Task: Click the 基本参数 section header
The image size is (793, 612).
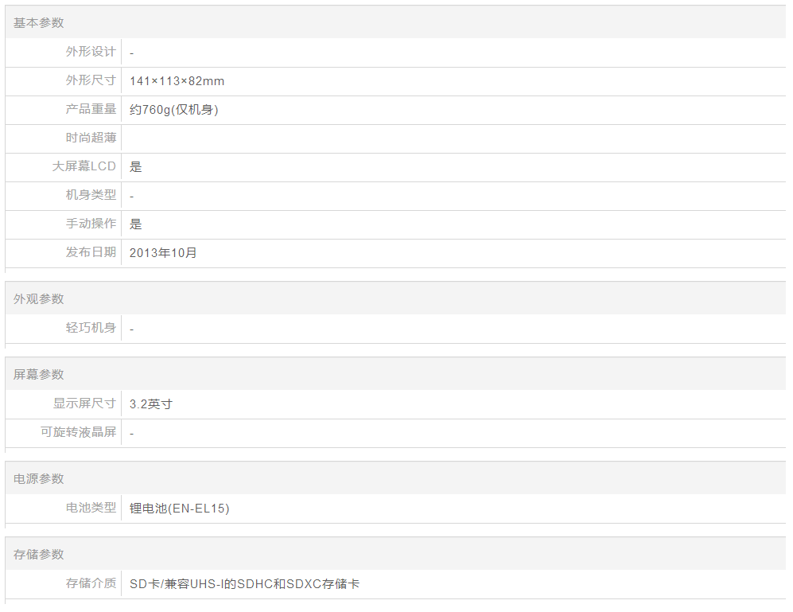Action: pyautogui.click(x=38, y=23)
